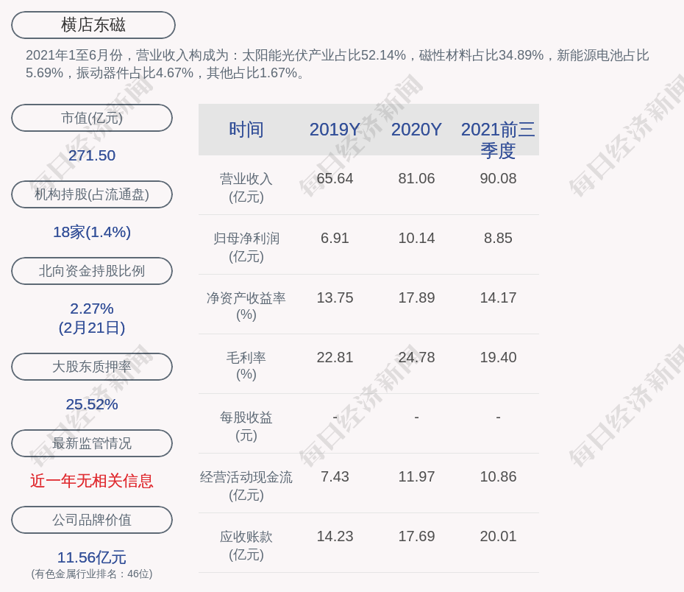Click revenue value 81.06
Image resolution: width=684 pixels, height=592 pixels.
pyautogui.click(x=416, y=179)
